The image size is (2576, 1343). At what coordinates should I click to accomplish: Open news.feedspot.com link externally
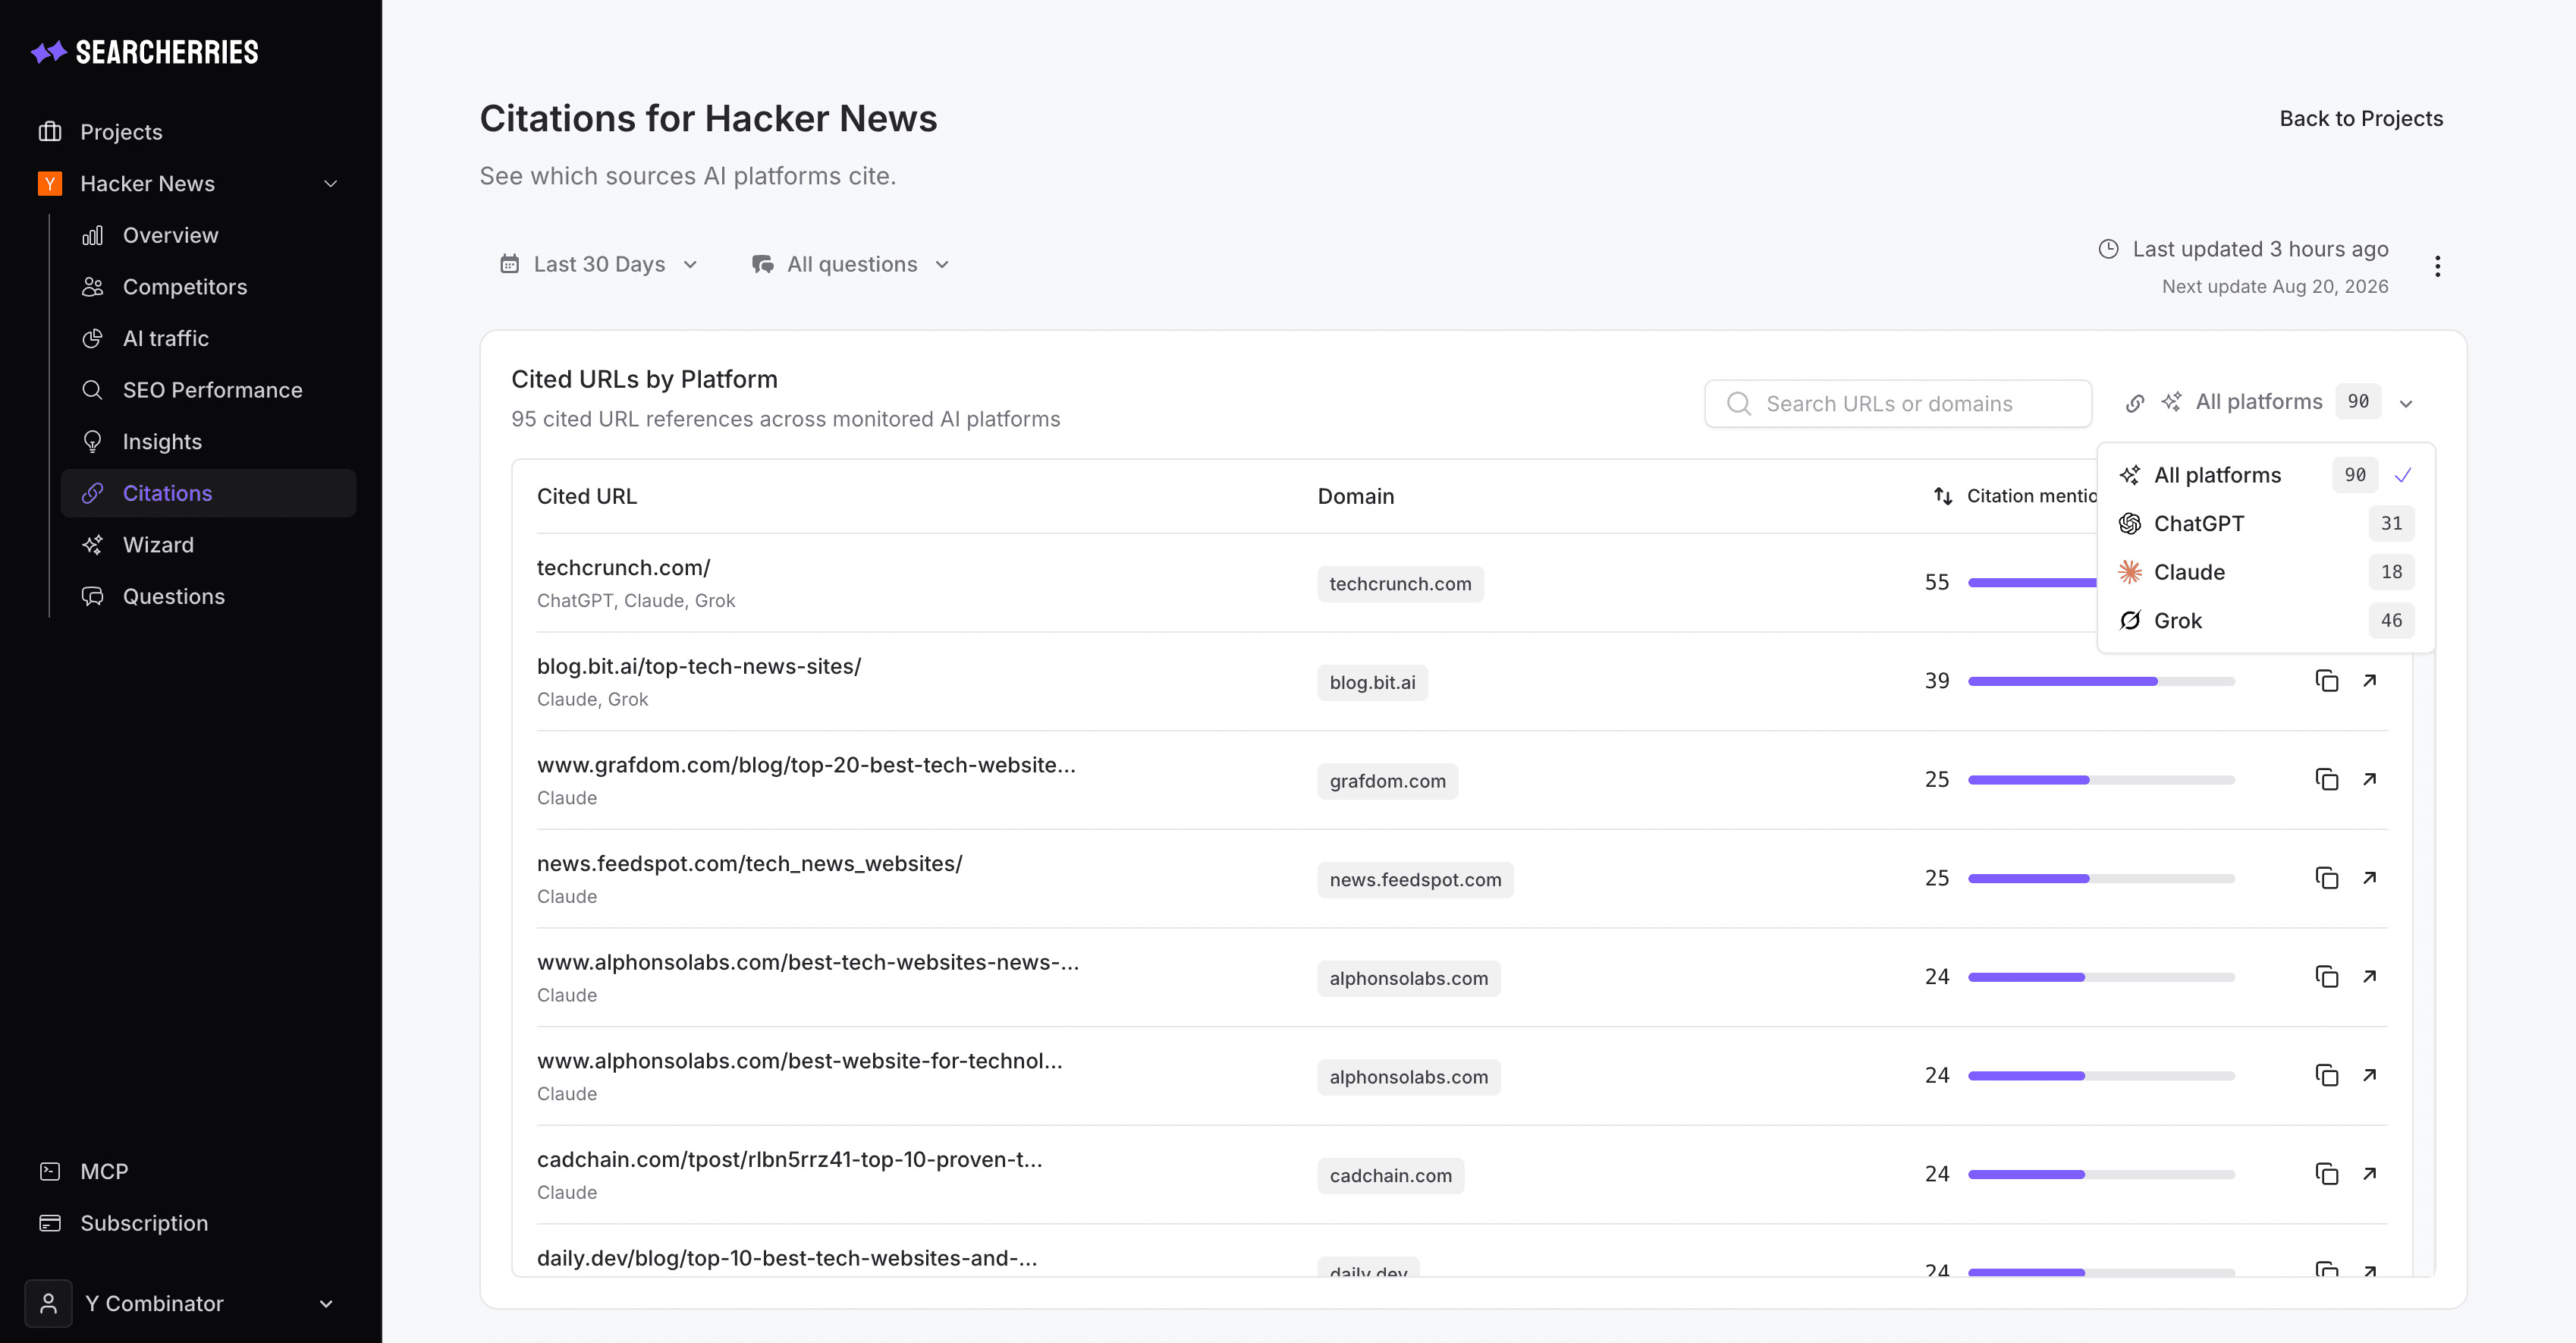click(2369, 878)
